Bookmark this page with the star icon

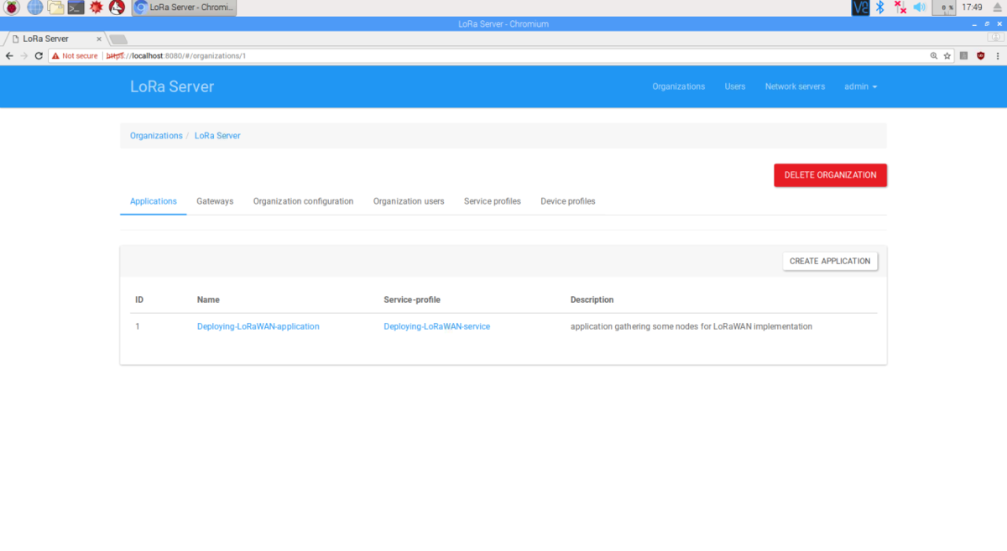[947, 55]
